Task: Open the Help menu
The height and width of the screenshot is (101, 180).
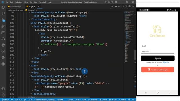Action: coord(49,2)
